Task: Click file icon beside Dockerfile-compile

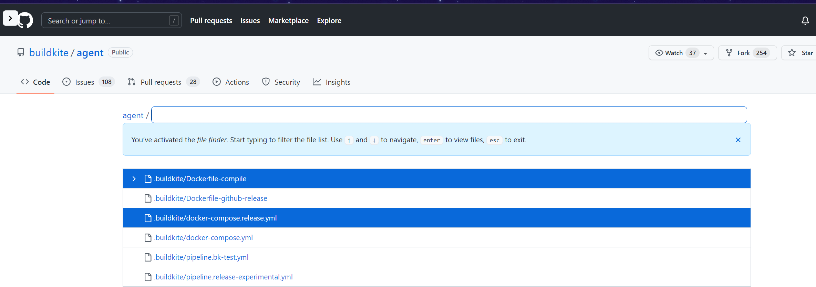Action: coord(148,179)
